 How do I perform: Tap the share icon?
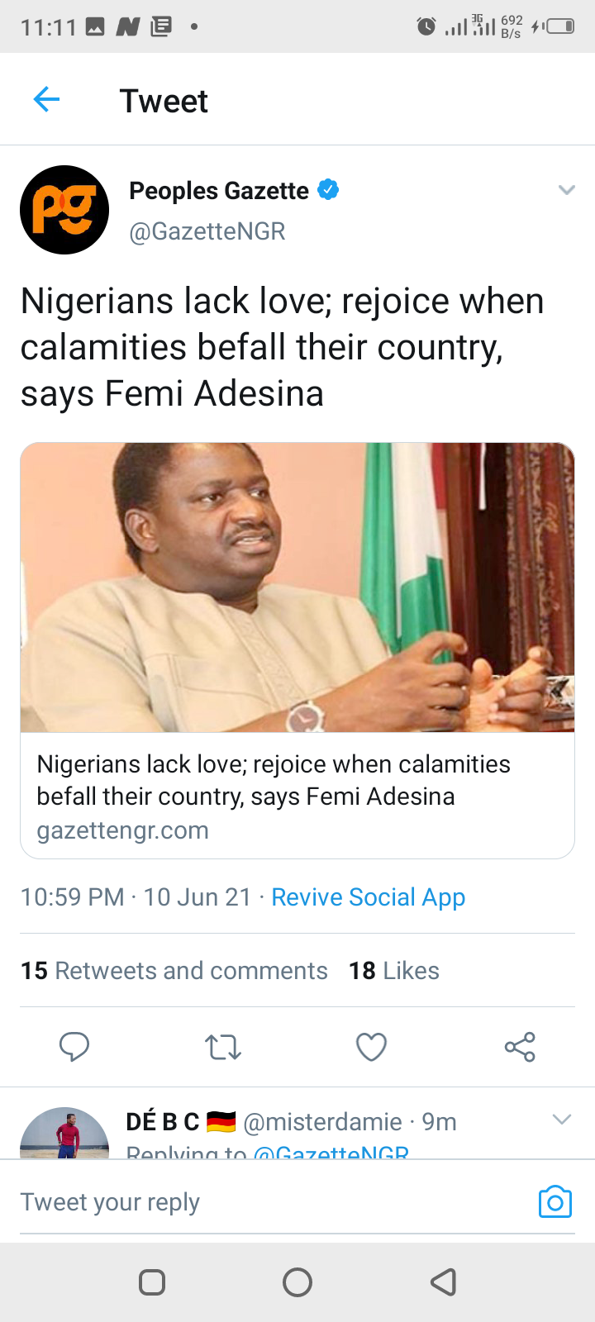point(520,1047)
